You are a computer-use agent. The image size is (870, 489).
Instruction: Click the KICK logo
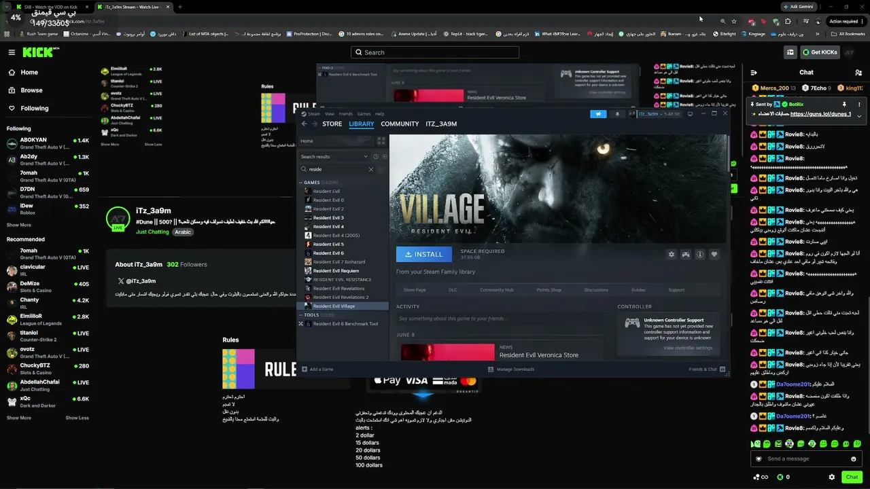(40, 52)
